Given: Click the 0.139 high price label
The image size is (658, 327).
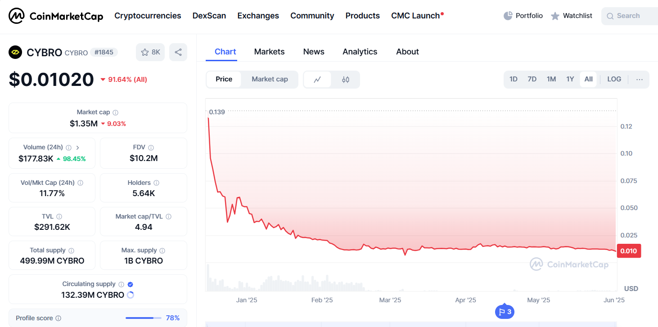Looking at the screenshot, I should [x=217, y=112].
